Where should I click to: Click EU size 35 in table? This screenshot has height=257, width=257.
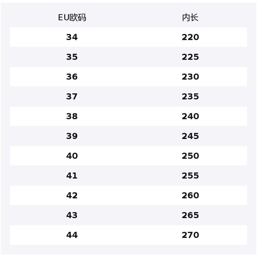click(72, 57)
